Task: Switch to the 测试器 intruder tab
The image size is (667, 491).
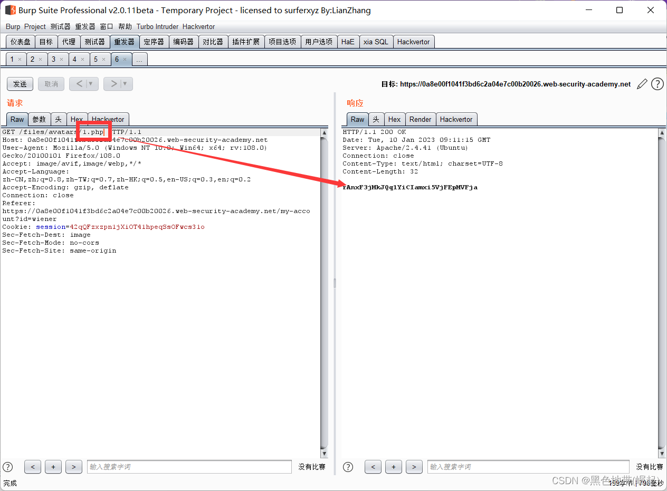Action: (x=95, y=42)
